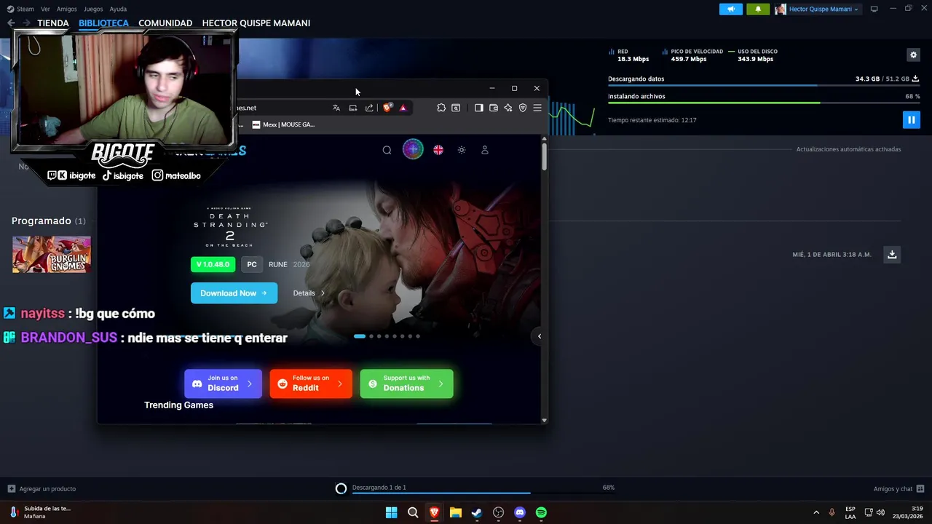Click the browser page vertical scrollbar thumb
The image size is (932, 524).
(544, 158)
